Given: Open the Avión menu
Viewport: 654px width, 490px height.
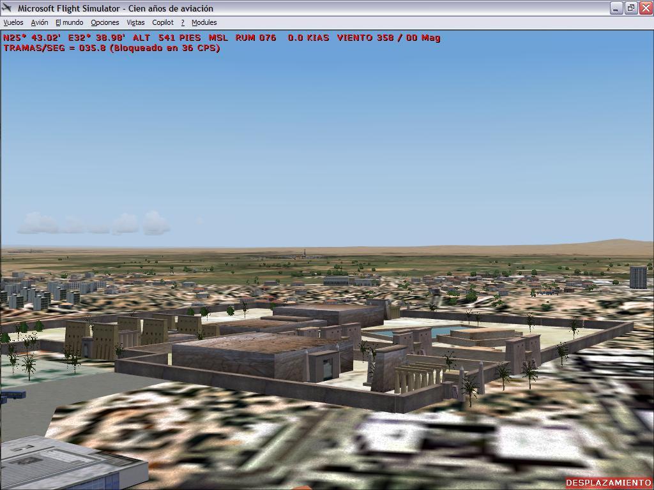Looking at the screenshot, I should tap(40, 22).
